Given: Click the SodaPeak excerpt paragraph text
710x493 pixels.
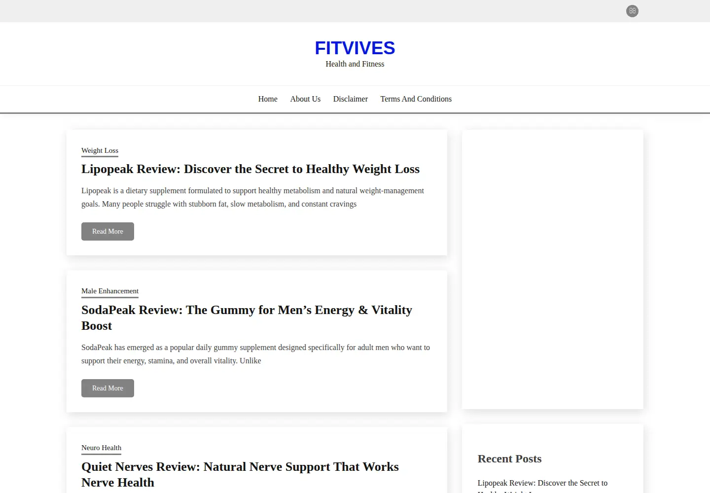Looking at the screenshot, I should tap(255, 354).
